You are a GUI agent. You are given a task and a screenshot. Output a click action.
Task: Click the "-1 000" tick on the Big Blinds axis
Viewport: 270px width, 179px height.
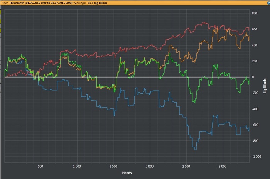click(256, 157)
